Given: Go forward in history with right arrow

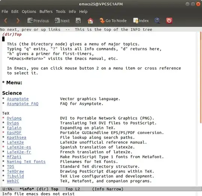Looking at the screenshot, I should pos(18,21).
